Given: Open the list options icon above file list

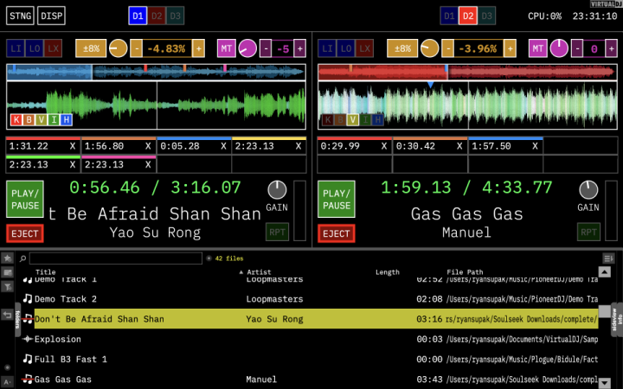Looking at the screenshot, I should (x=608, y=258).
